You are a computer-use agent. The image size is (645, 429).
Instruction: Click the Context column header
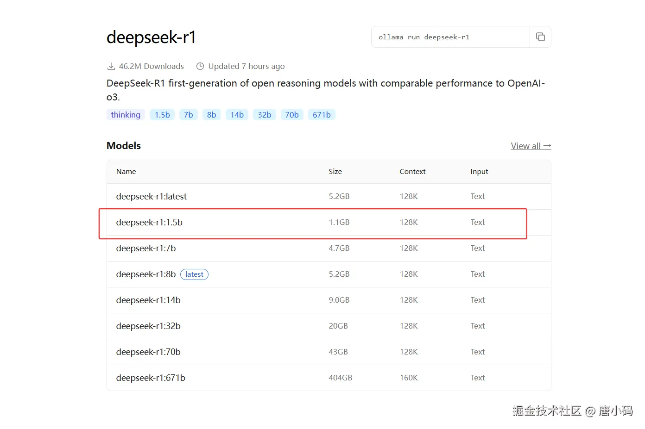tap(412, 171)
